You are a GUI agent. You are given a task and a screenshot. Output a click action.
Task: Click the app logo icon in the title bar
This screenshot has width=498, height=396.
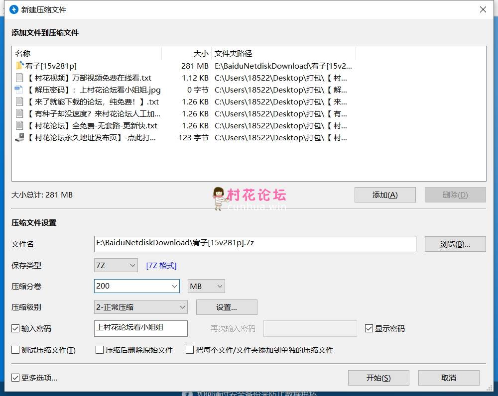[13, 9]
